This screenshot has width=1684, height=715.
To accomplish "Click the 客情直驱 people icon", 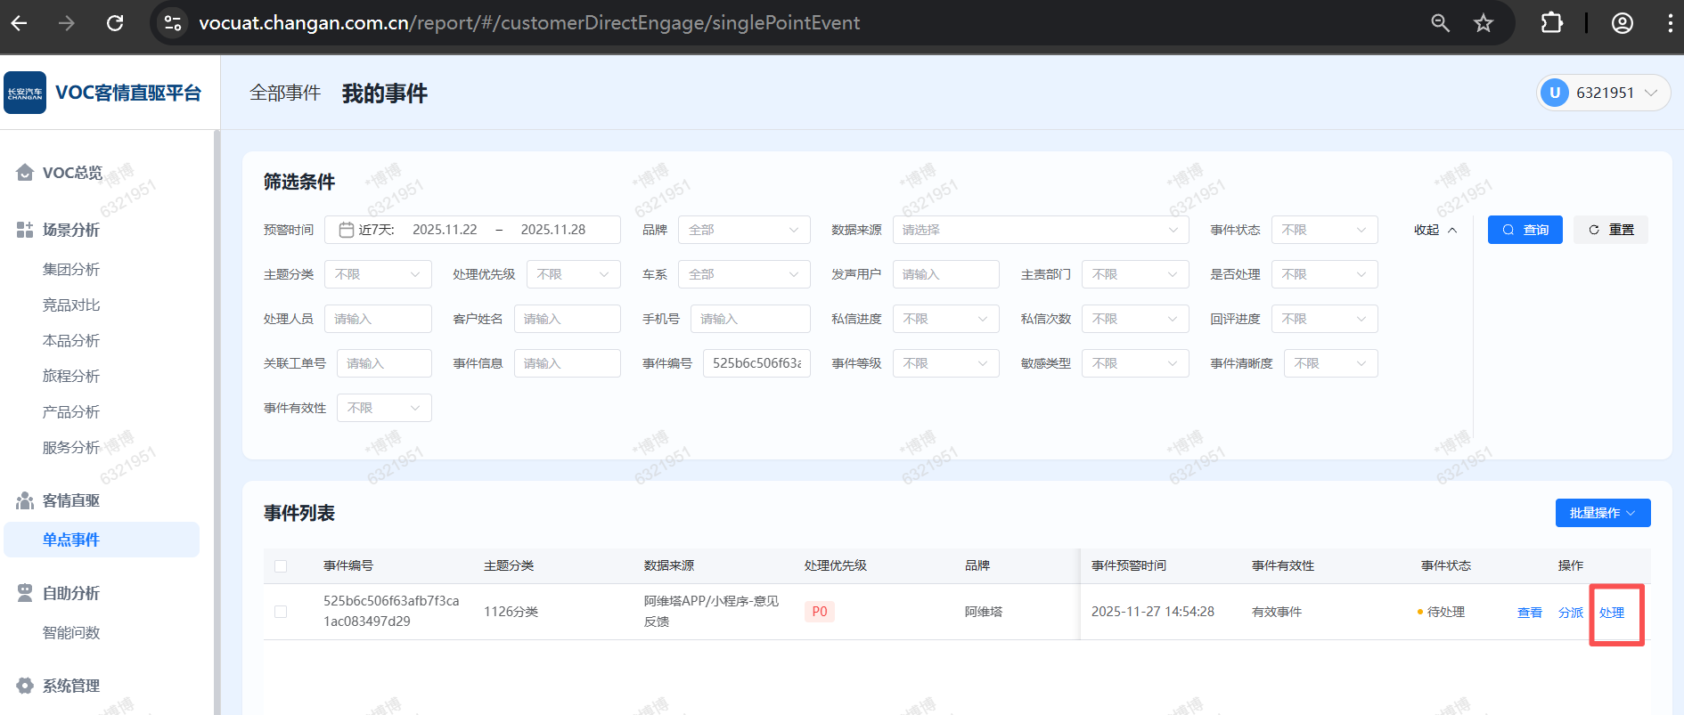I will point(25,500).
